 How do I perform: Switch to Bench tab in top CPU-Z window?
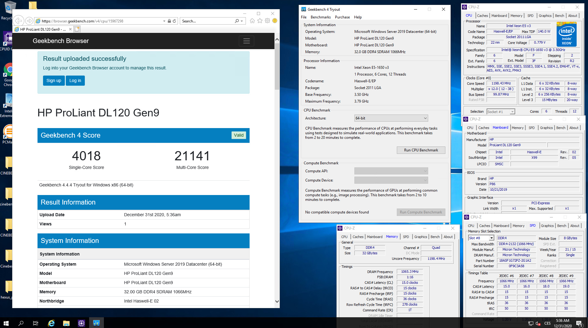coord(559,16)
